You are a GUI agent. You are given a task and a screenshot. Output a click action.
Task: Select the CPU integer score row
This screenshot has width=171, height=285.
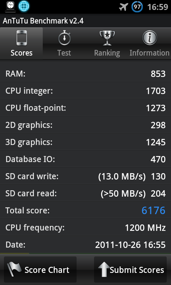[x=85, y=91]
